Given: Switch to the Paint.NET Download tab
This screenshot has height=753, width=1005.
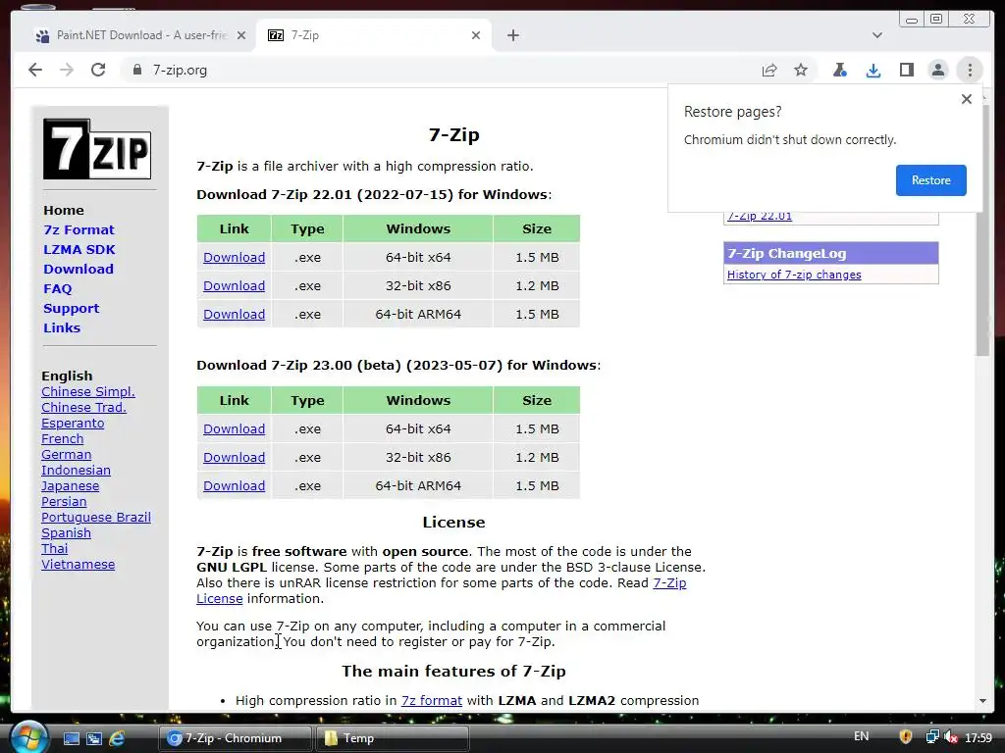Looking at the screenshot, I should tap(139, 35).
